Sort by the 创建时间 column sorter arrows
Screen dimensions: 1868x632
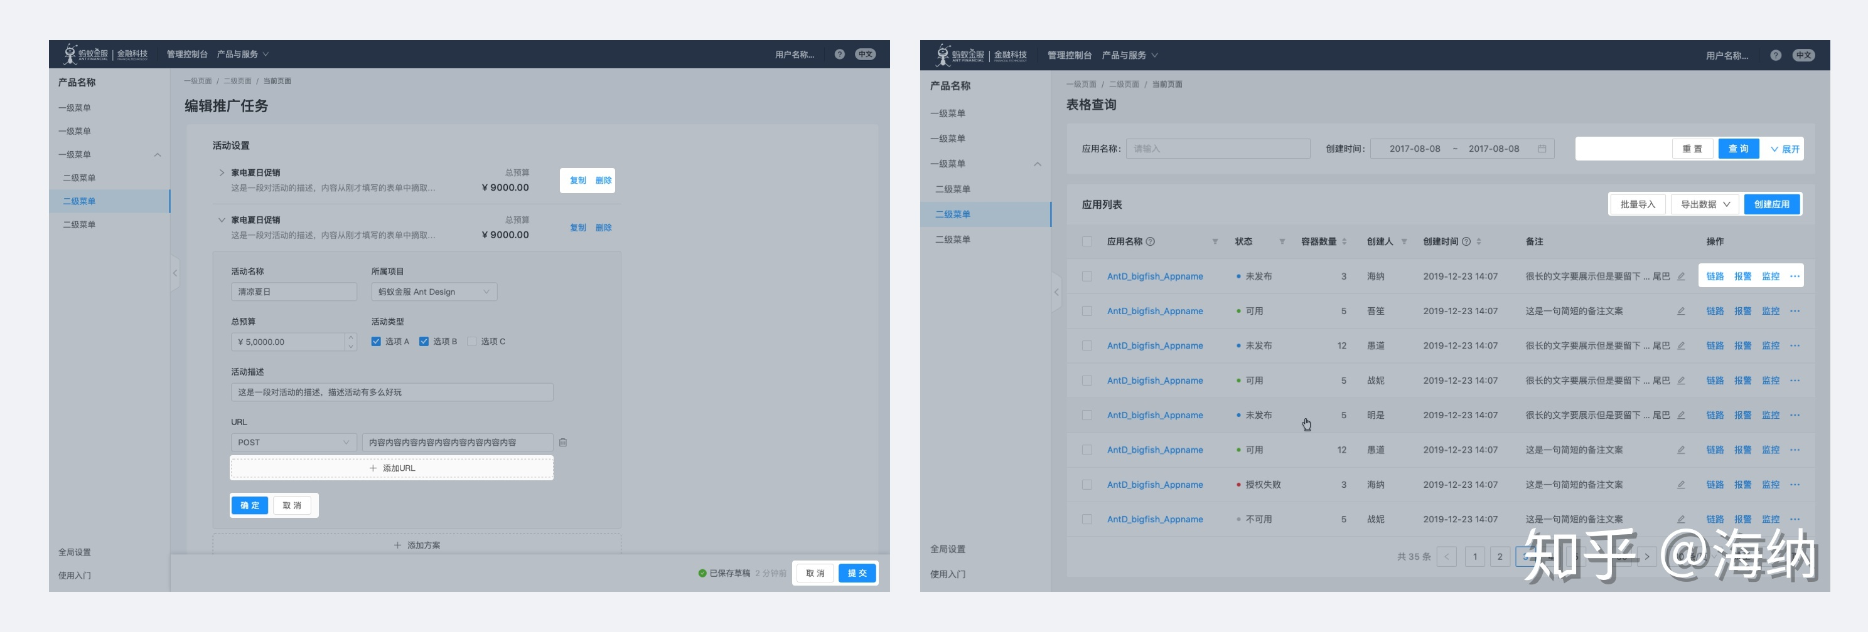pos(1479,242)
